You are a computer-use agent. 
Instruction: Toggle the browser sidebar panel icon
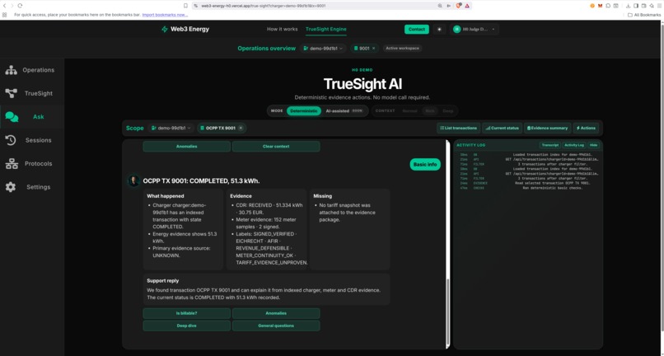coord(636,6)
